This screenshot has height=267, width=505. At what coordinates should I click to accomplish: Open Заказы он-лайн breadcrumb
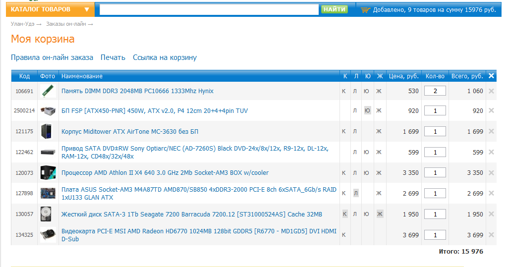click(x=66, y=24)
